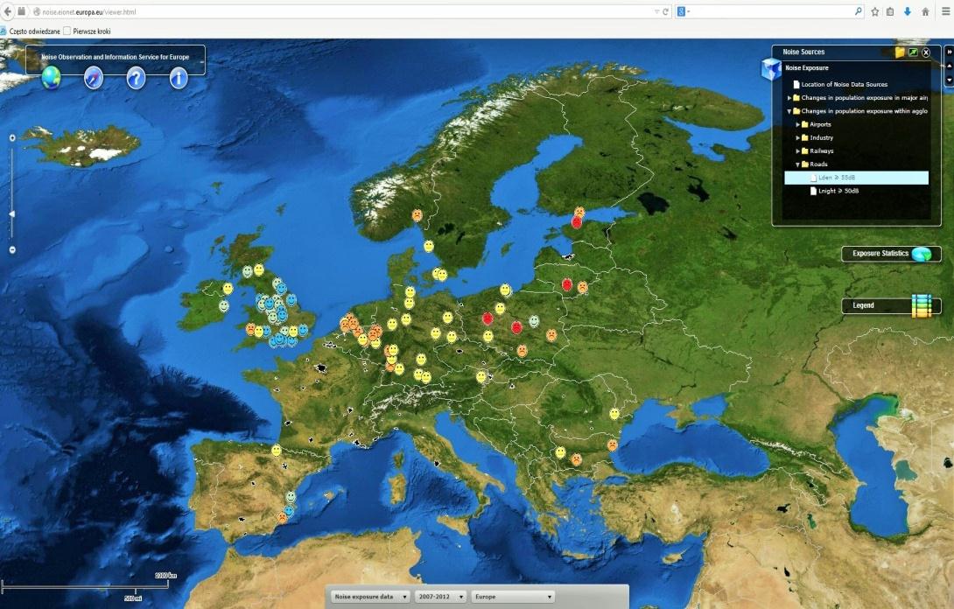The width and height of the screenshot is (954, 609).
Task: Click the up arrow button at right edge
Action: click(x=949, y=66)
